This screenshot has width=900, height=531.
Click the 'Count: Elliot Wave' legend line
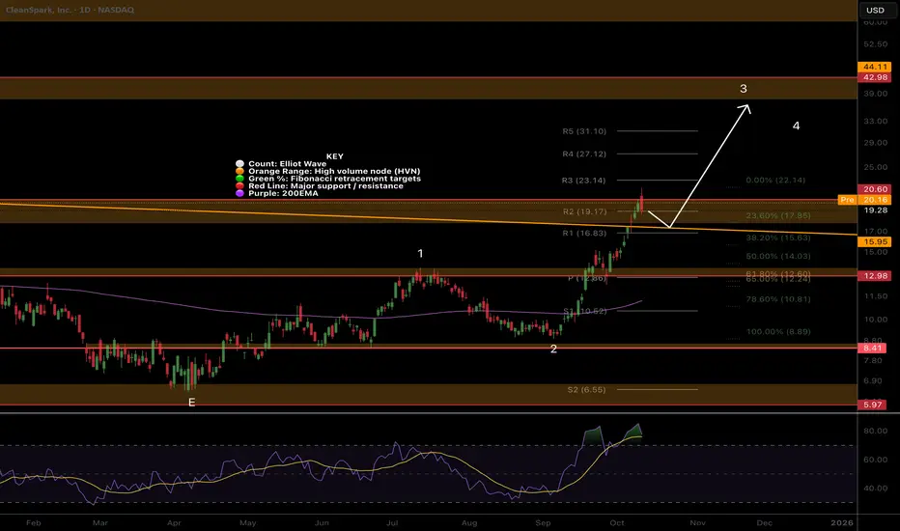click(288, 163)
